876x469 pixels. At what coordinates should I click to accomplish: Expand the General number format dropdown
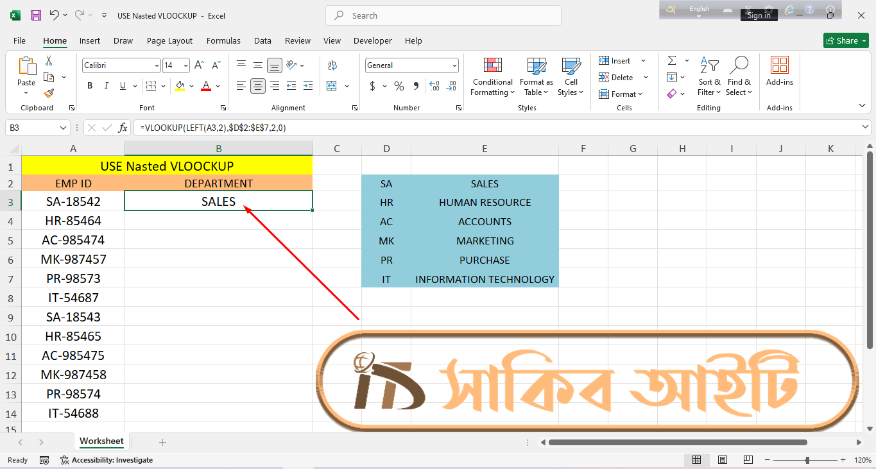pyautogui.click(x=455, y=65)
